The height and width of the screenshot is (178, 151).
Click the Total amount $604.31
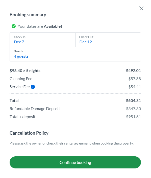133,100
